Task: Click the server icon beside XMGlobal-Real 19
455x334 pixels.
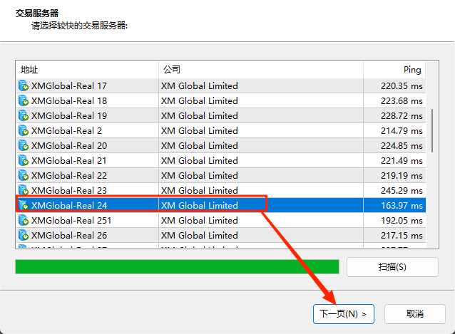Action: pyautogui.click(x=24, y=115)
